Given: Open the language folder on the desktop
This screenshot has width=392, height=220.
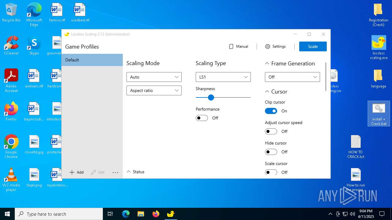Looking at the screenshot, I should click(379, 79).
